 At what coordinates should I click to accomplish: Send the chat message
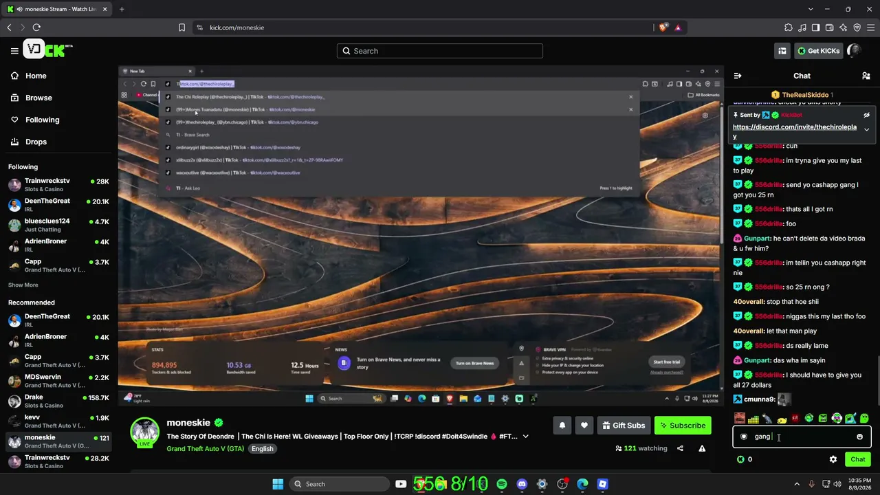point(858,459)
